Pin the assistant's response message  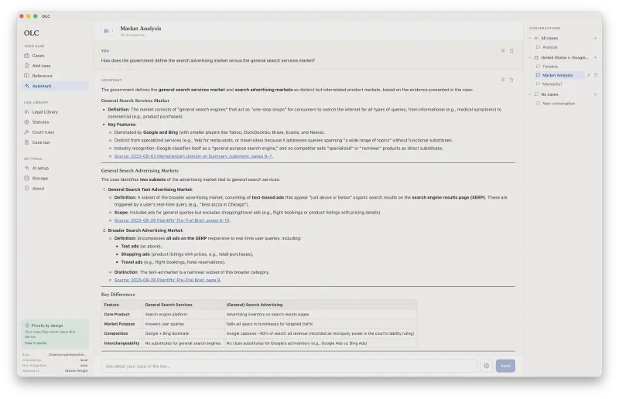tap(503, 80)
